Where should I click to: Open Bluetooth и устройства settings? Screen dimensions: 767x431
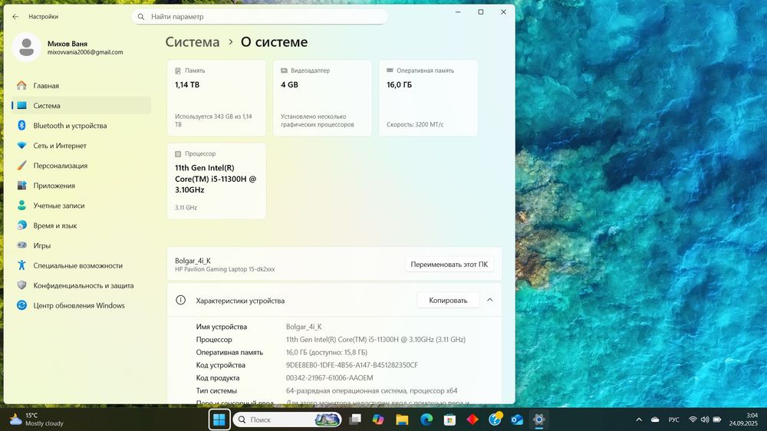(81, 126)
